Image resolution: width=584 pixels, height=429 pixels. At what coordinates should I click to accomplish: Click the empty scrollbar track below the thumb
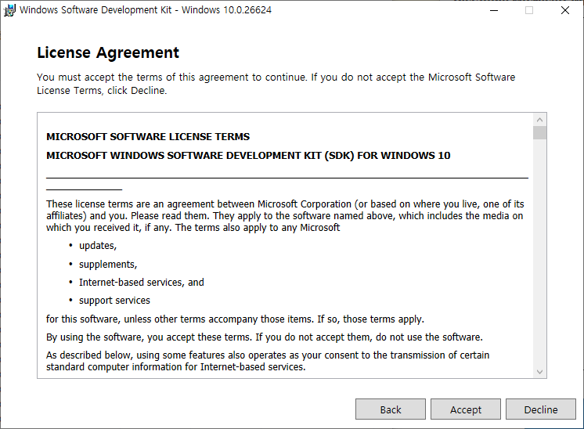pyautogui.click(x=539, y=251)
